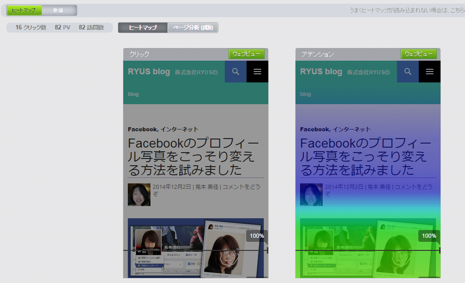
Task: Click the 100% scroll marker in アテンション panel
Action: click(429, 236)
